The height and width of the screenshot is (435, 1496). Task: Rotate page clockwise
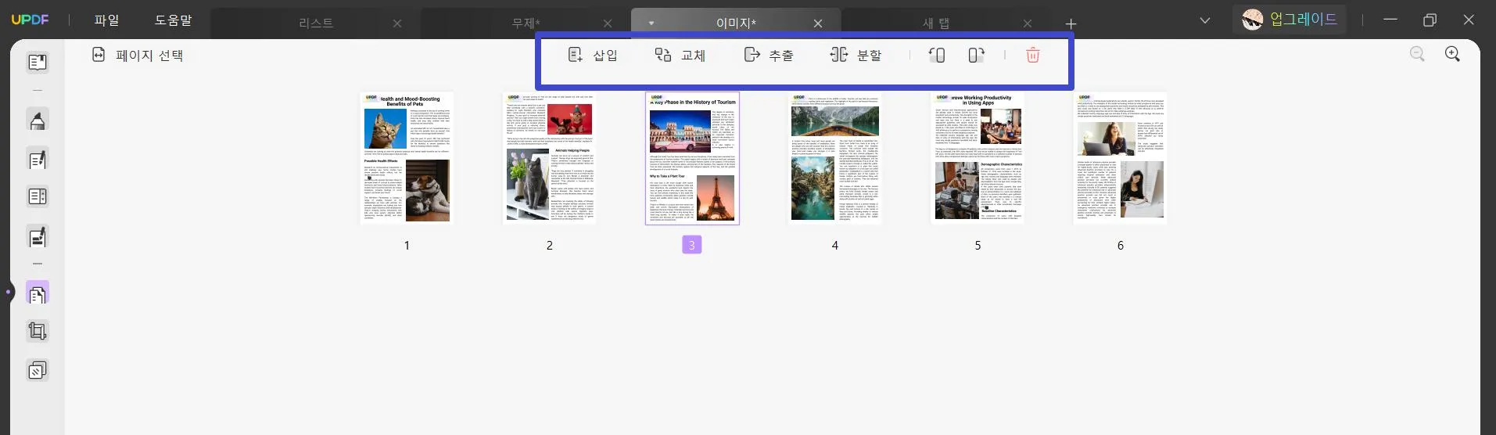tap(976, 55)
